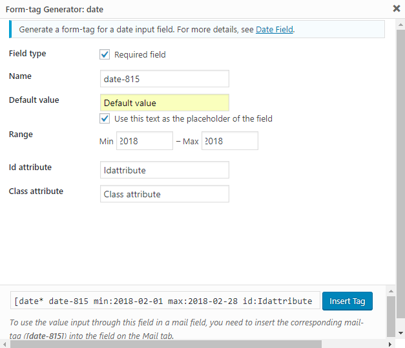Disable the use-as-placeholder checkbox
Viewport: 405px width, 348px height.
105,118
